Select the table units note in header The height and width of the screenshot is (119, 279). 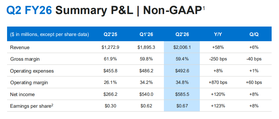(49, 34)
